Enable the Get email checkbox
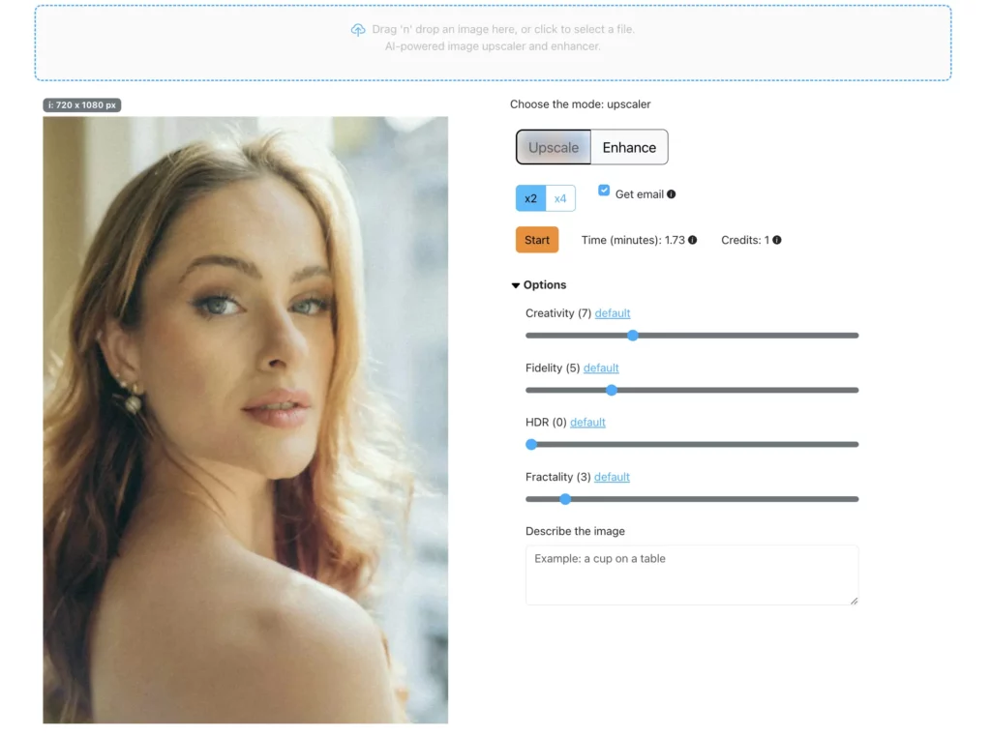Viewport: 991px width, 736px height. tap(603, 191)
